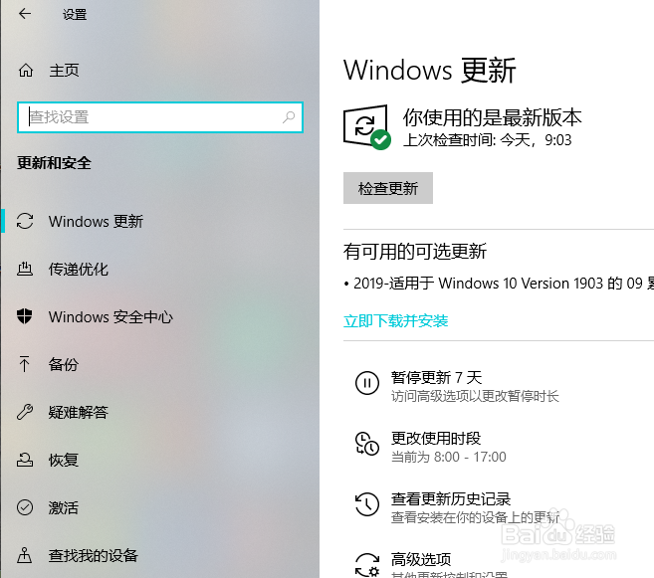
Task: Click the pause icon for 暂停更新
Action: click(x=367, y=383)
